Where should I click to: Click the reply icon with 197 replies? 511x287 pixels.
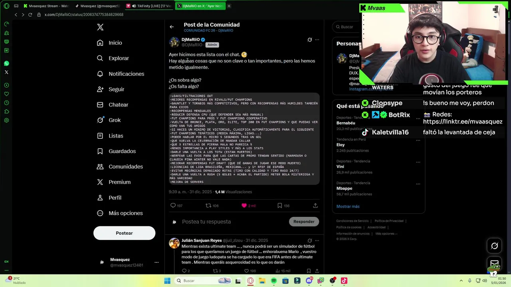(x=173, y=206)
